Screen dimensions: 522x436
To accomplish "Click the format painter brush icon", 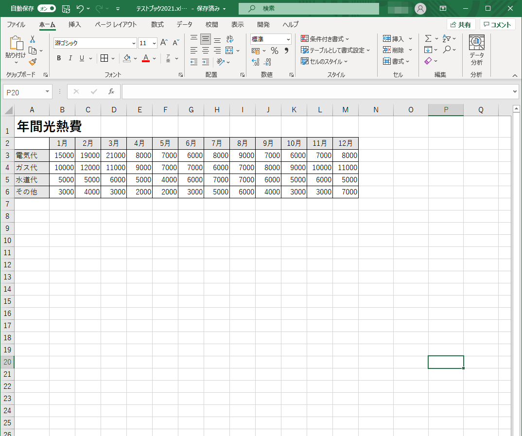I will [33, 62].
